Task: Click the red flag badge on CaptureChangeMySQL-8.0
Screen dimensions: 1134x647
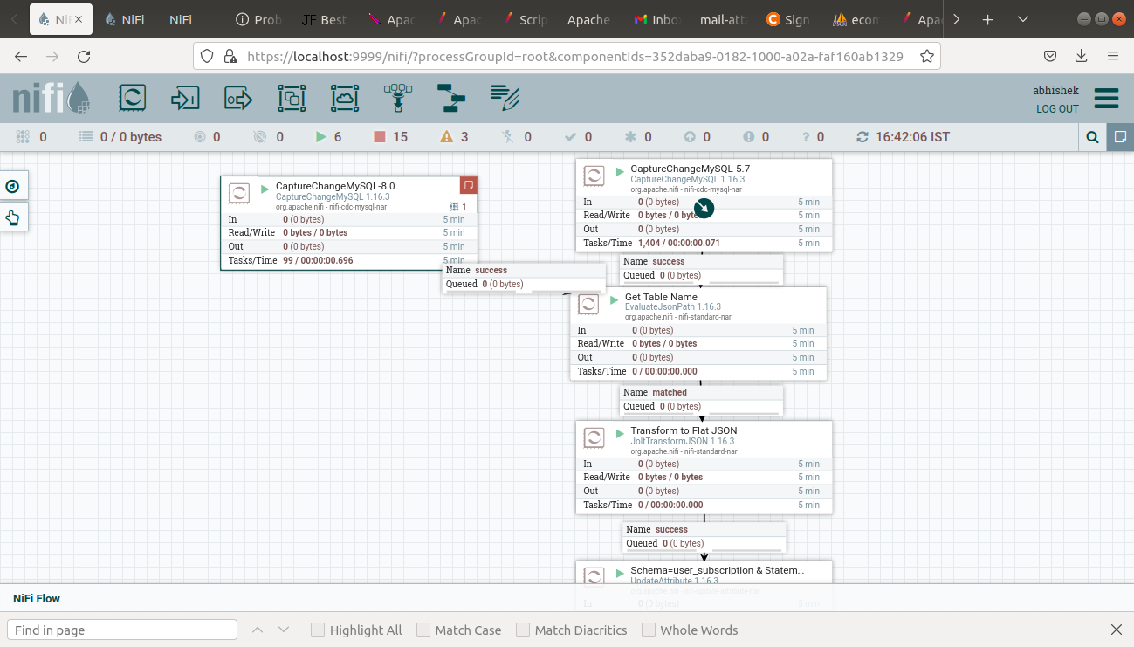Action: 470,184
